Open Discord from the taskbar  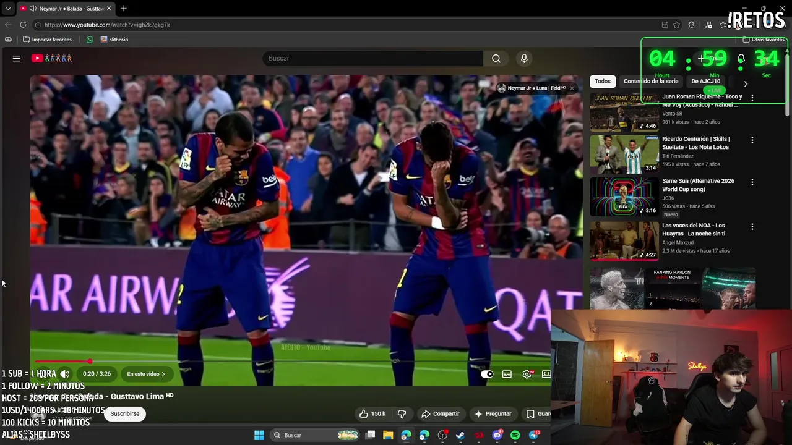497,435
